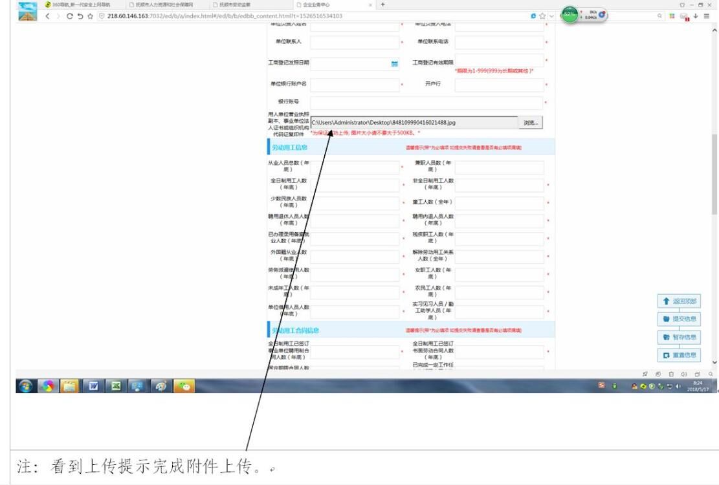Click the colorful grid extension icon
Screen dimensions: 719x485
[672, 16]
